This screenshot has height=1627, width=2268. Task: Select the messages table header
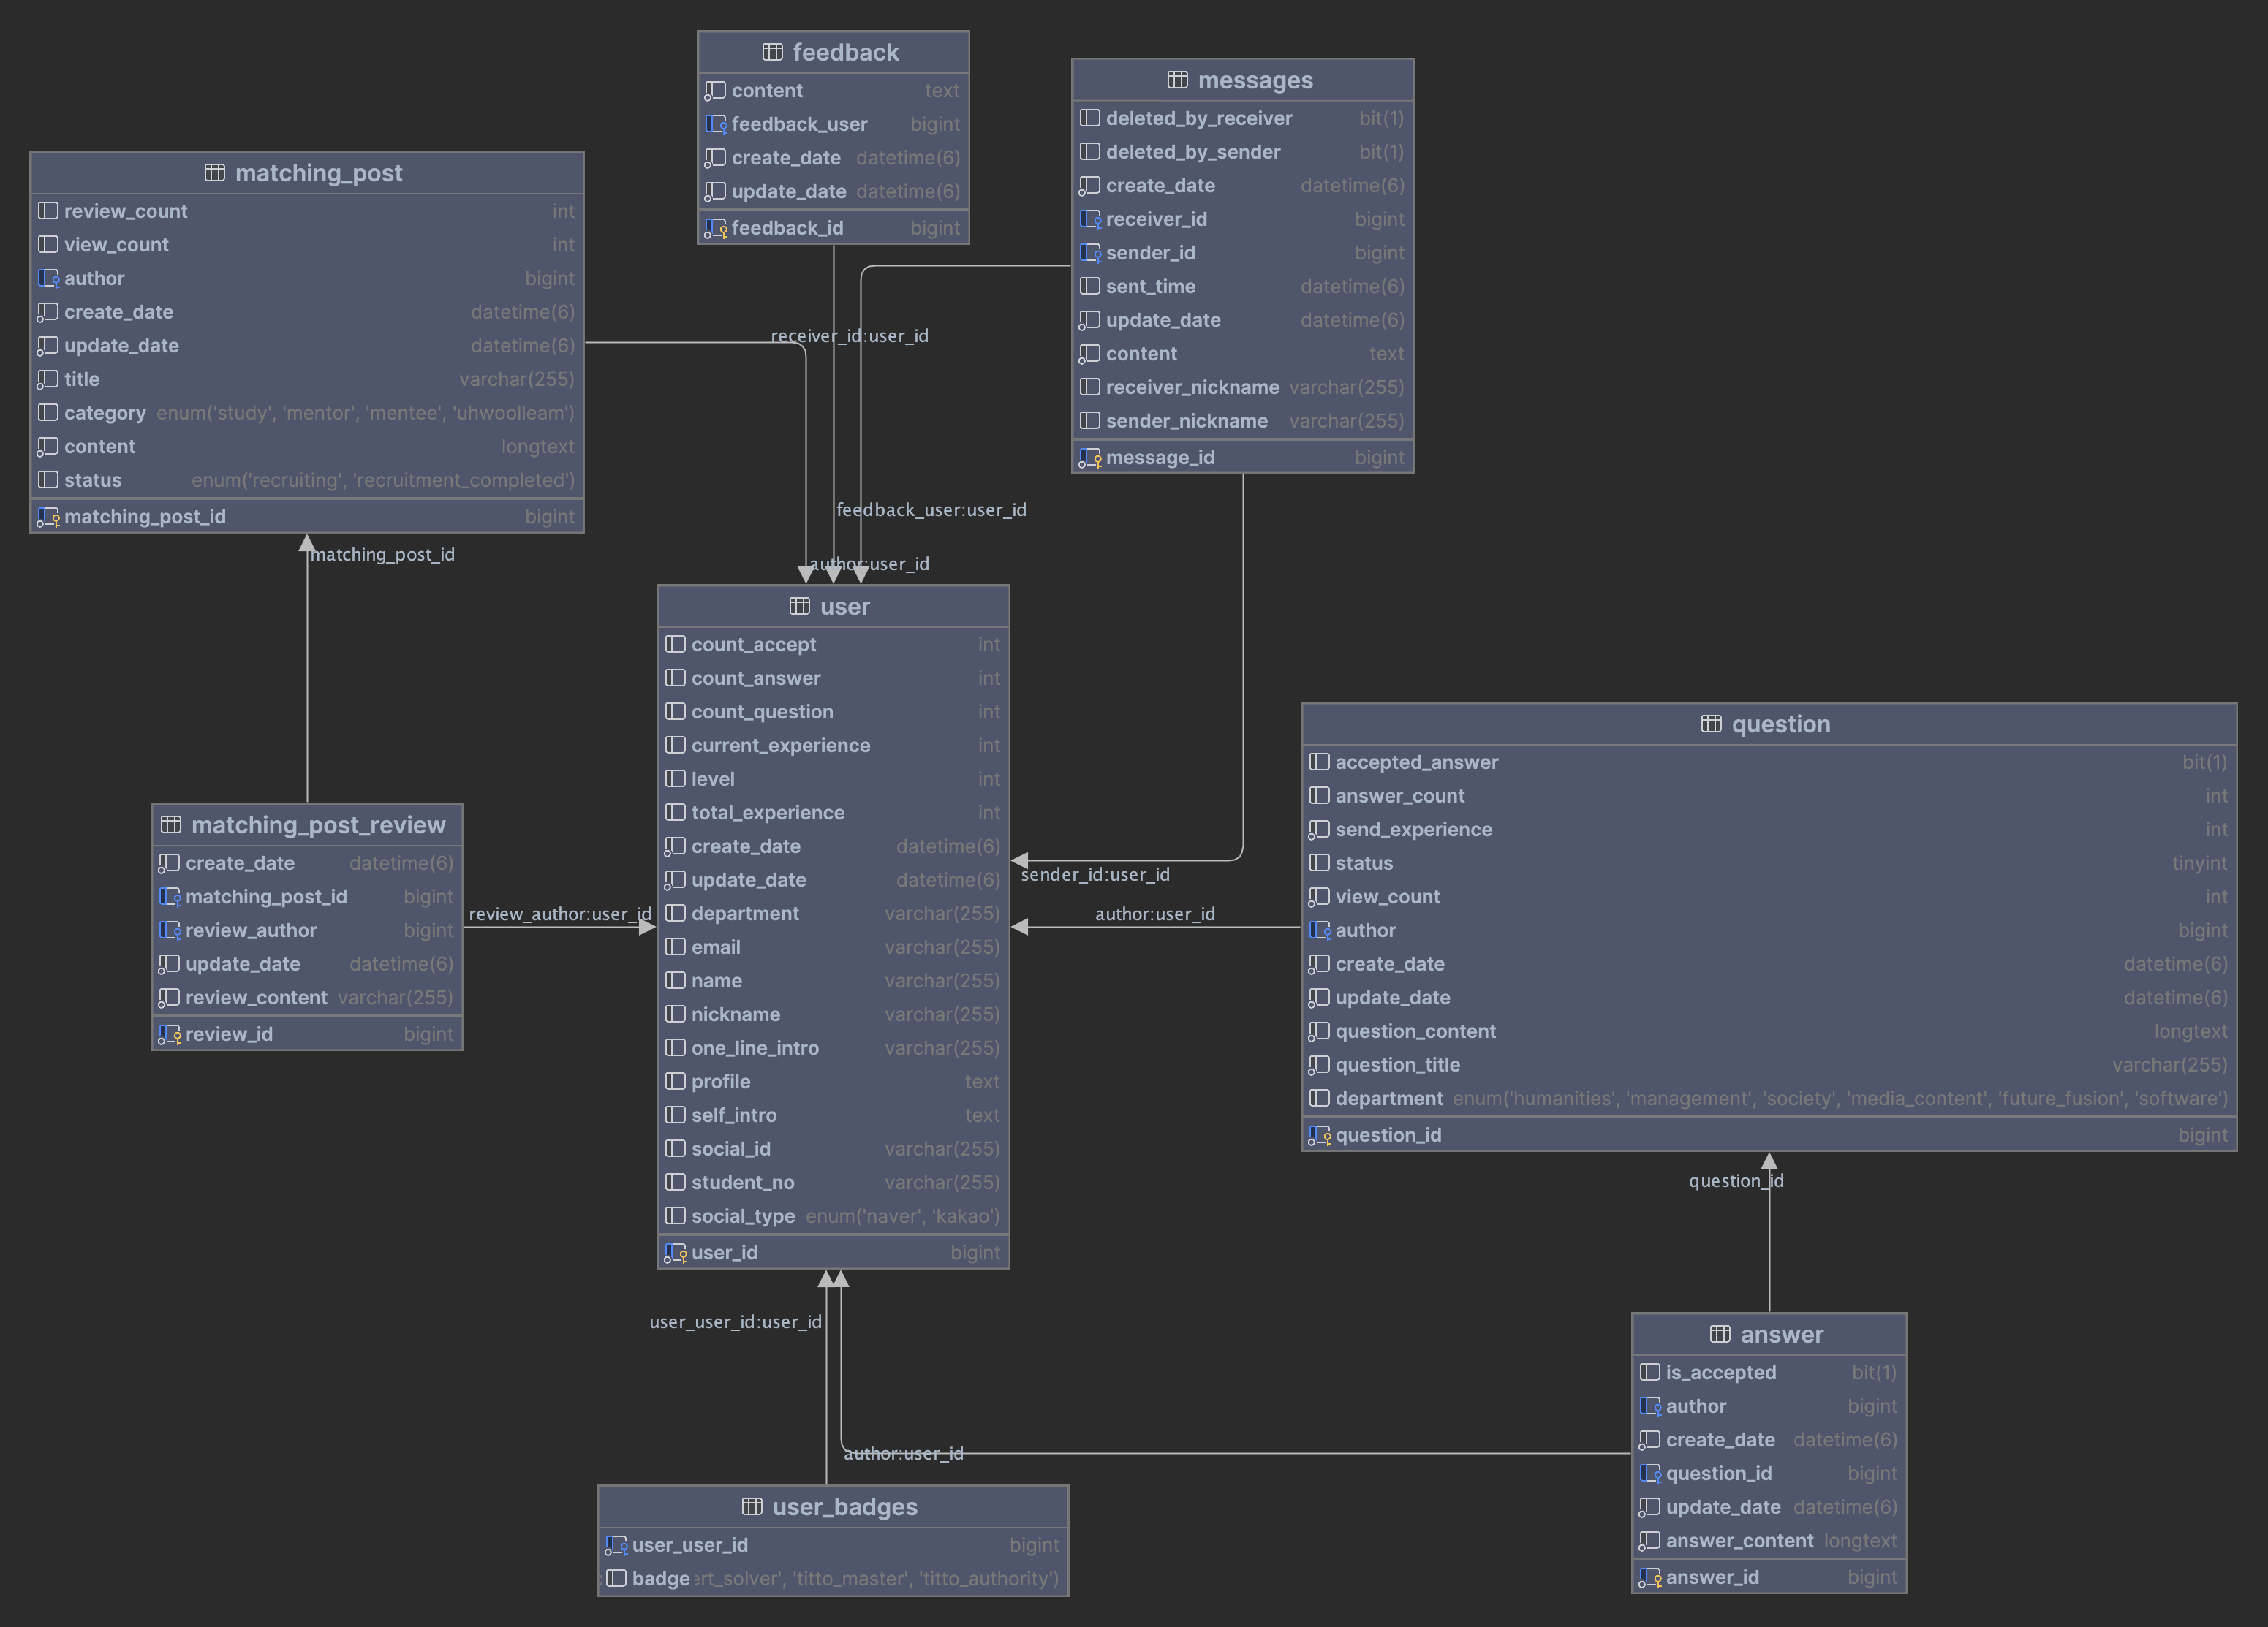pos(1242,80)
